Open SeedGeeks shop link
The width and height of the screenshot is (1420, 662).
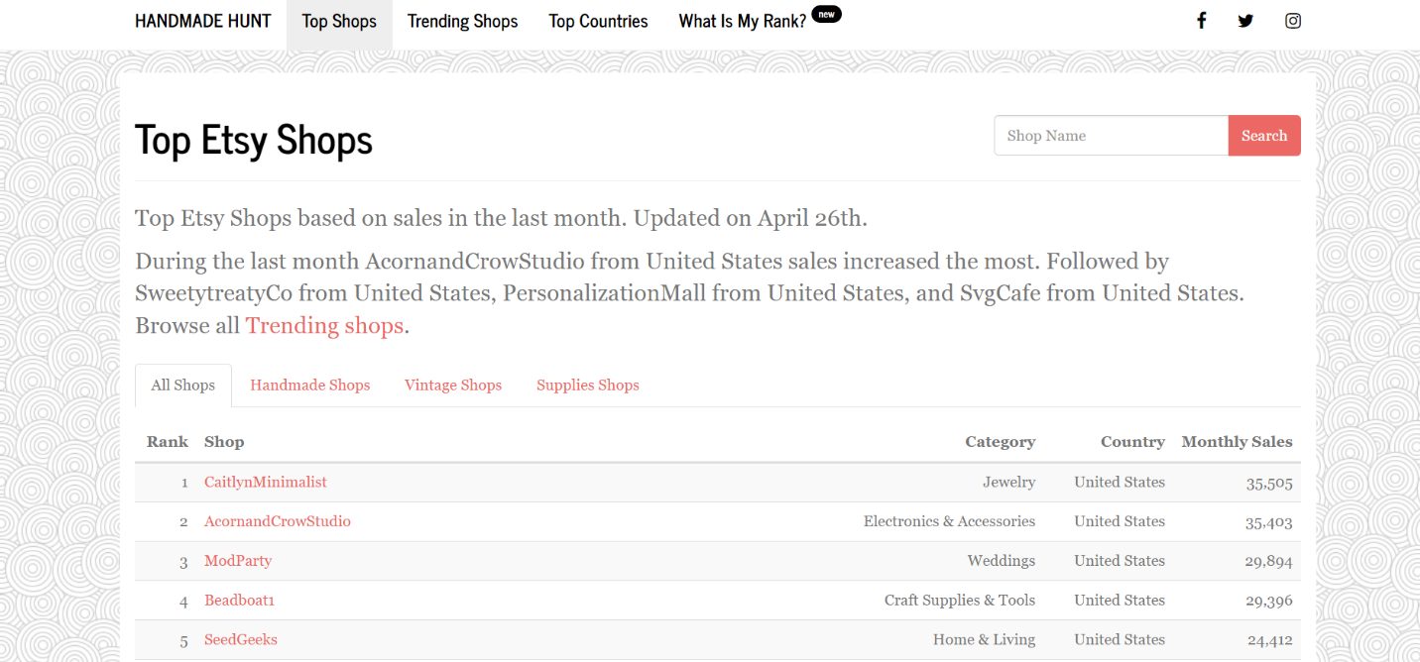pyautogui.click(x=241, y=639)
